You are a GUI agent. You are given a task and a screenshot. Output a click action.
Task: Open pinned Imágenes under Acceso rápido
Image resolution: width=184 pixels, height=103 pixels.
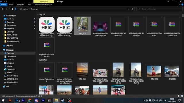tap(10, 29)
